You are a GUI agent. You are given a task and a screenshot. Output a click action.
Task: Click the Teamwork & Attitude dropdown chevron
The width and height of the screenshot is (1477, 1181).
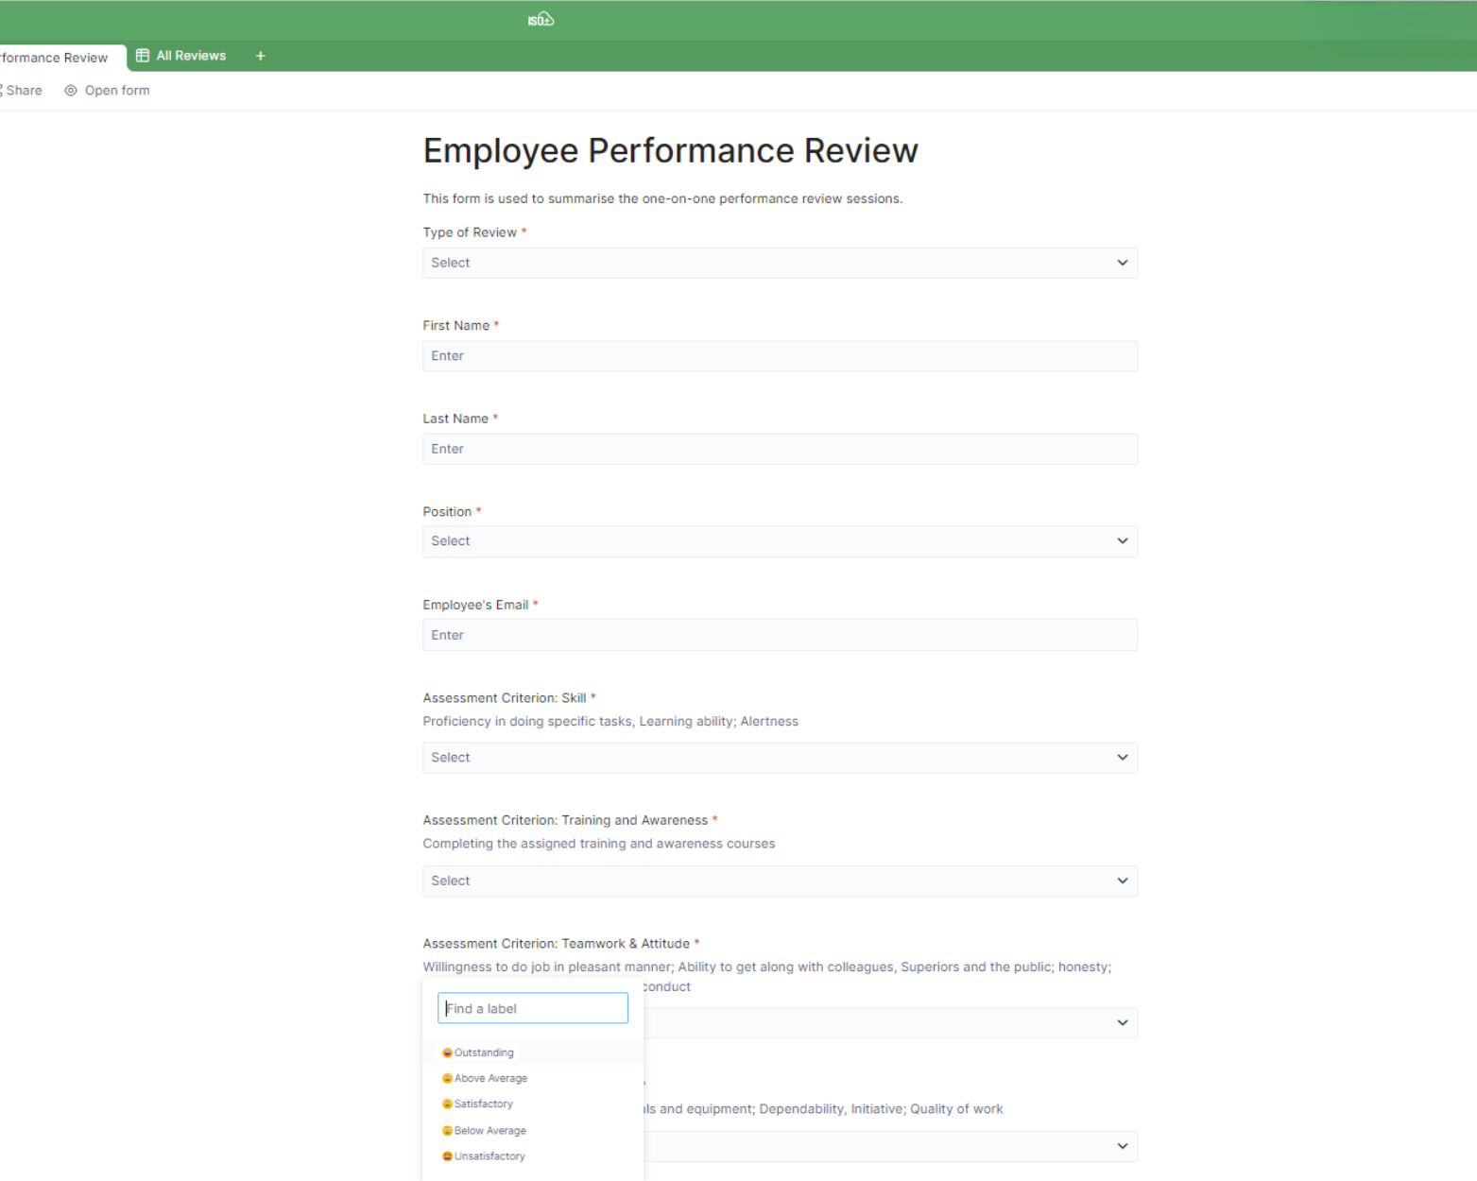coord(1122,1022)
